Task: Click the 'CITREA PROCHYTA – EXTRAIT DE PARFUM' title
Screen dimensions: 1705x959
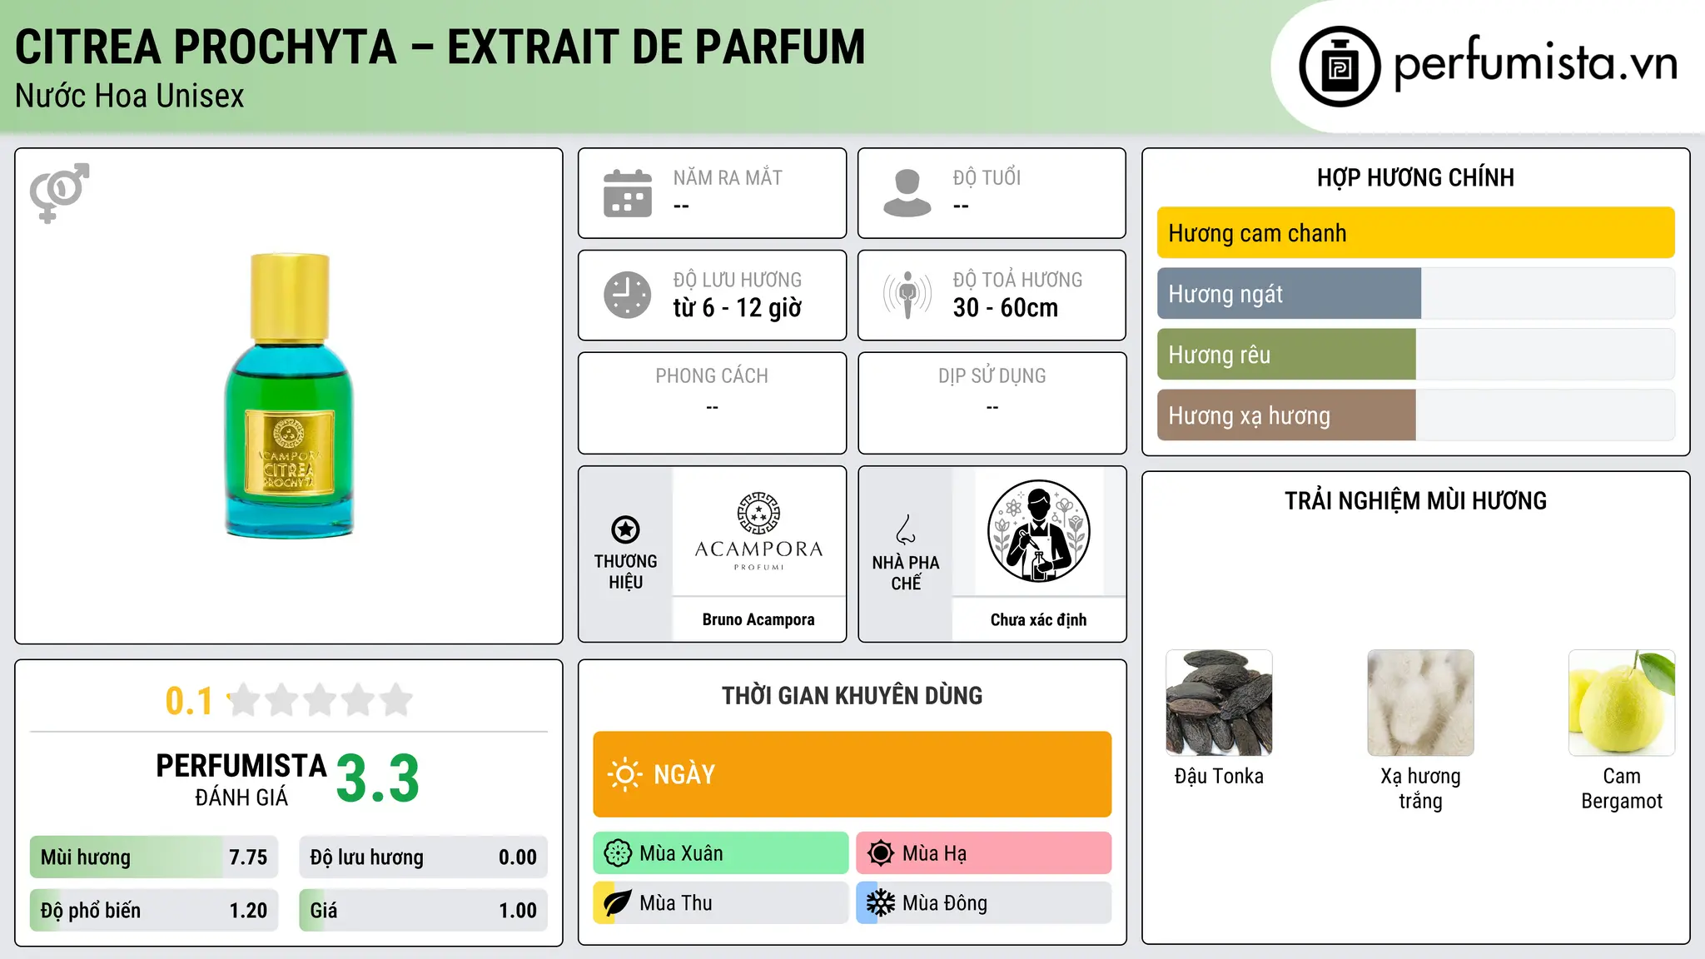Action: (x=440, y=47)
